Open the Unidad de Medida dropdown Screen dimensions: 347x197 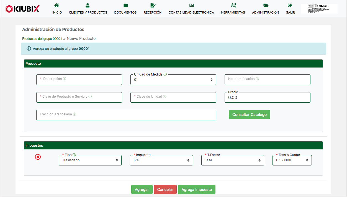(173, 80)
